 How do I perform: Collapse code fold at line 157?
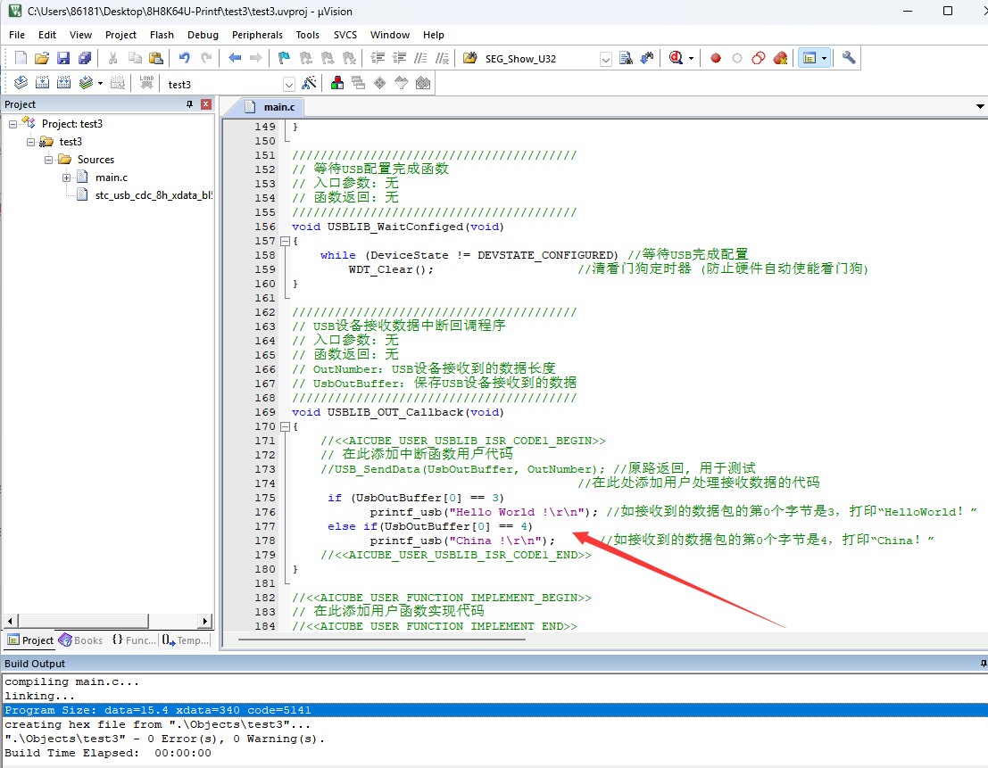pos(285,241)
